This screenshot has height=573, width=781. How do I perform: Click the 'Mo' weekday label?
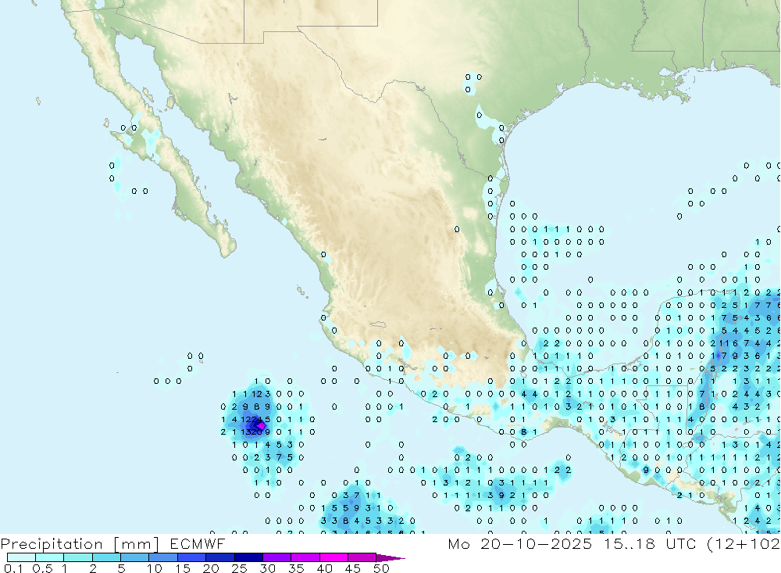[x=458, y=543]
